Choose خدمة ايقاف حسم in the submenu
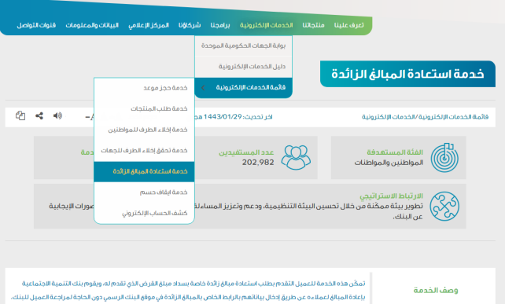The height and width of the screenshot is (304, 505). coord(144,192)
